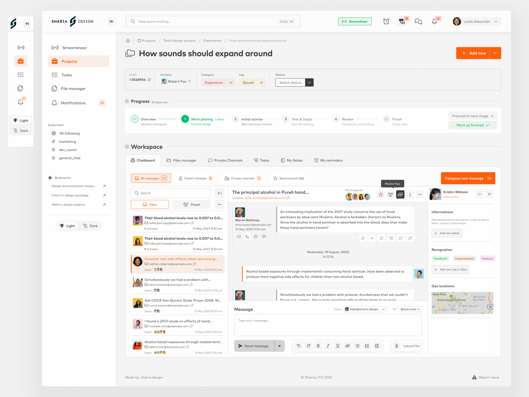Call Marvin McKinney using the phone icon
The image size is (529, 397).
pyautogui.click(x=247, y=237)
